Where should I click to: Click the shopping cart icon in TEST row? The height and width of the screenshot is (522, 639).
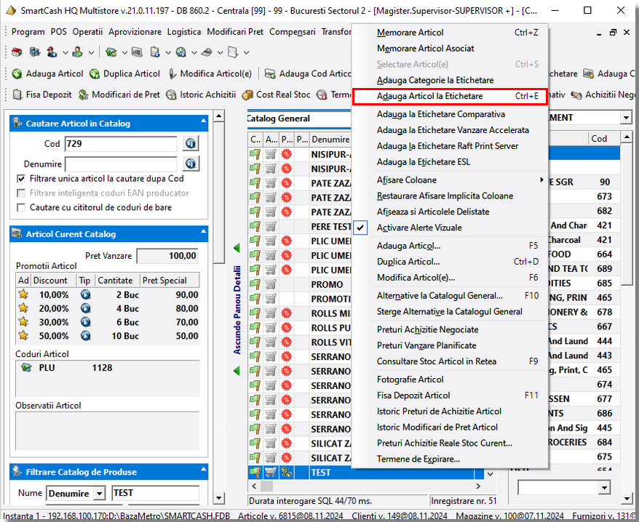pos(271,473)
